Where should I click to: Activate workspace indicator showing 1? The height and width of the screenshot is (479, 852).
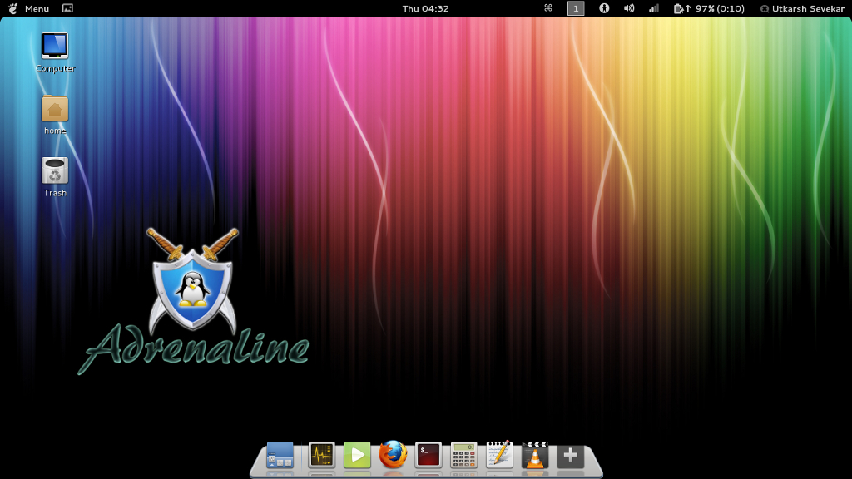[575, 8]
